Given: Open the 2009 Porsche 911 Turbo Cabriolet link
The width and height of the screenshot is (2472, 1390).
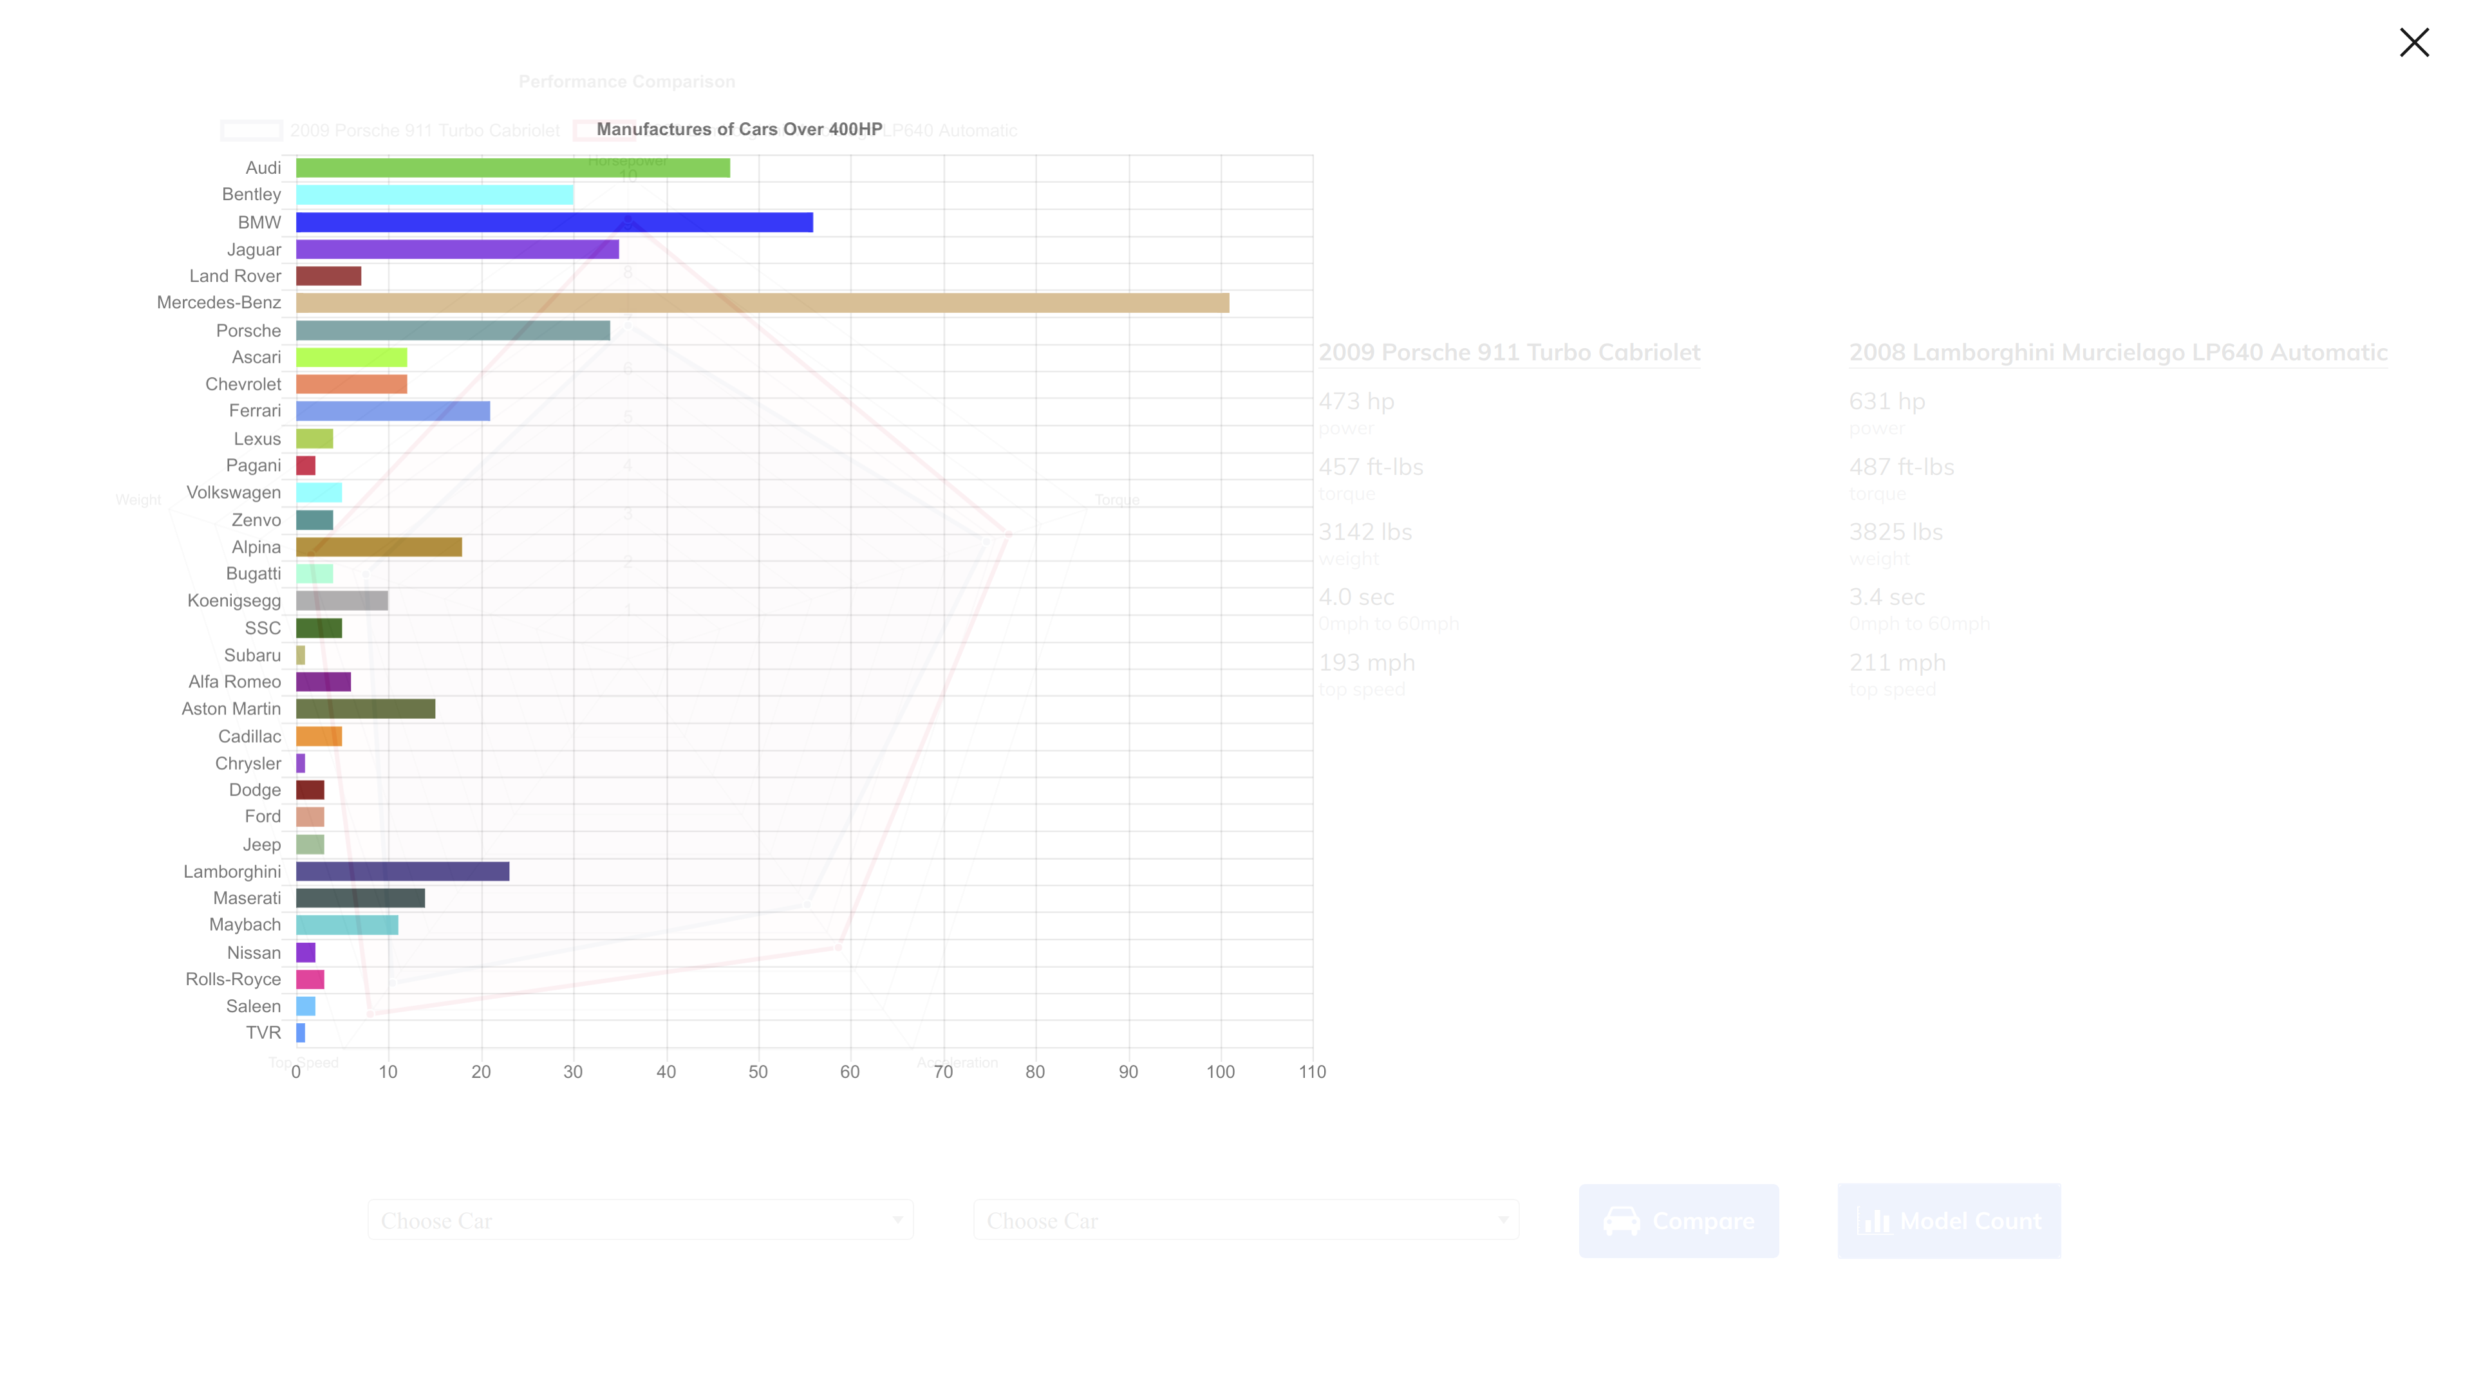Looking at the screenshot, I should [1508, 352].
